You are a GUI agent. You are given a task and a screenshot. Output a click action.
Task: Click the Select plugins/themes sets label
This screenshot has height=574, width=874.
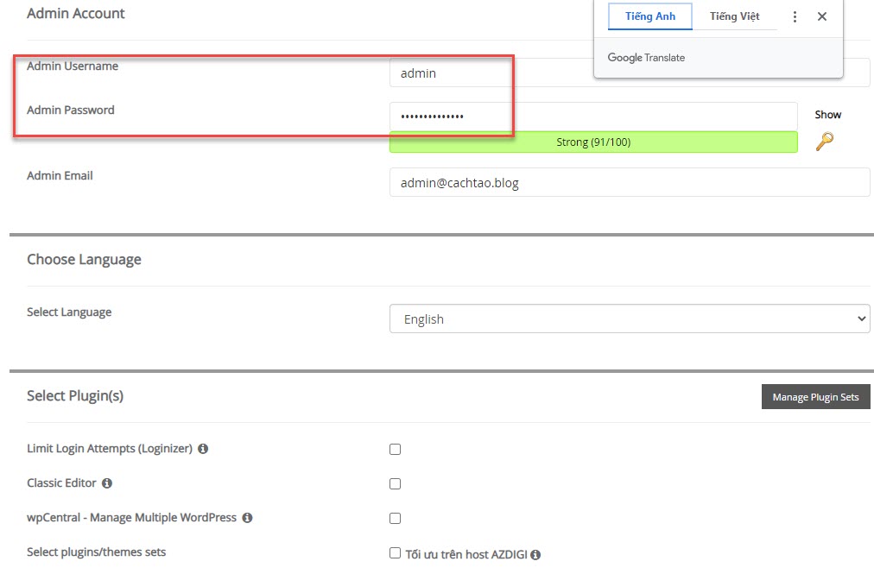(x=97, y=552)
